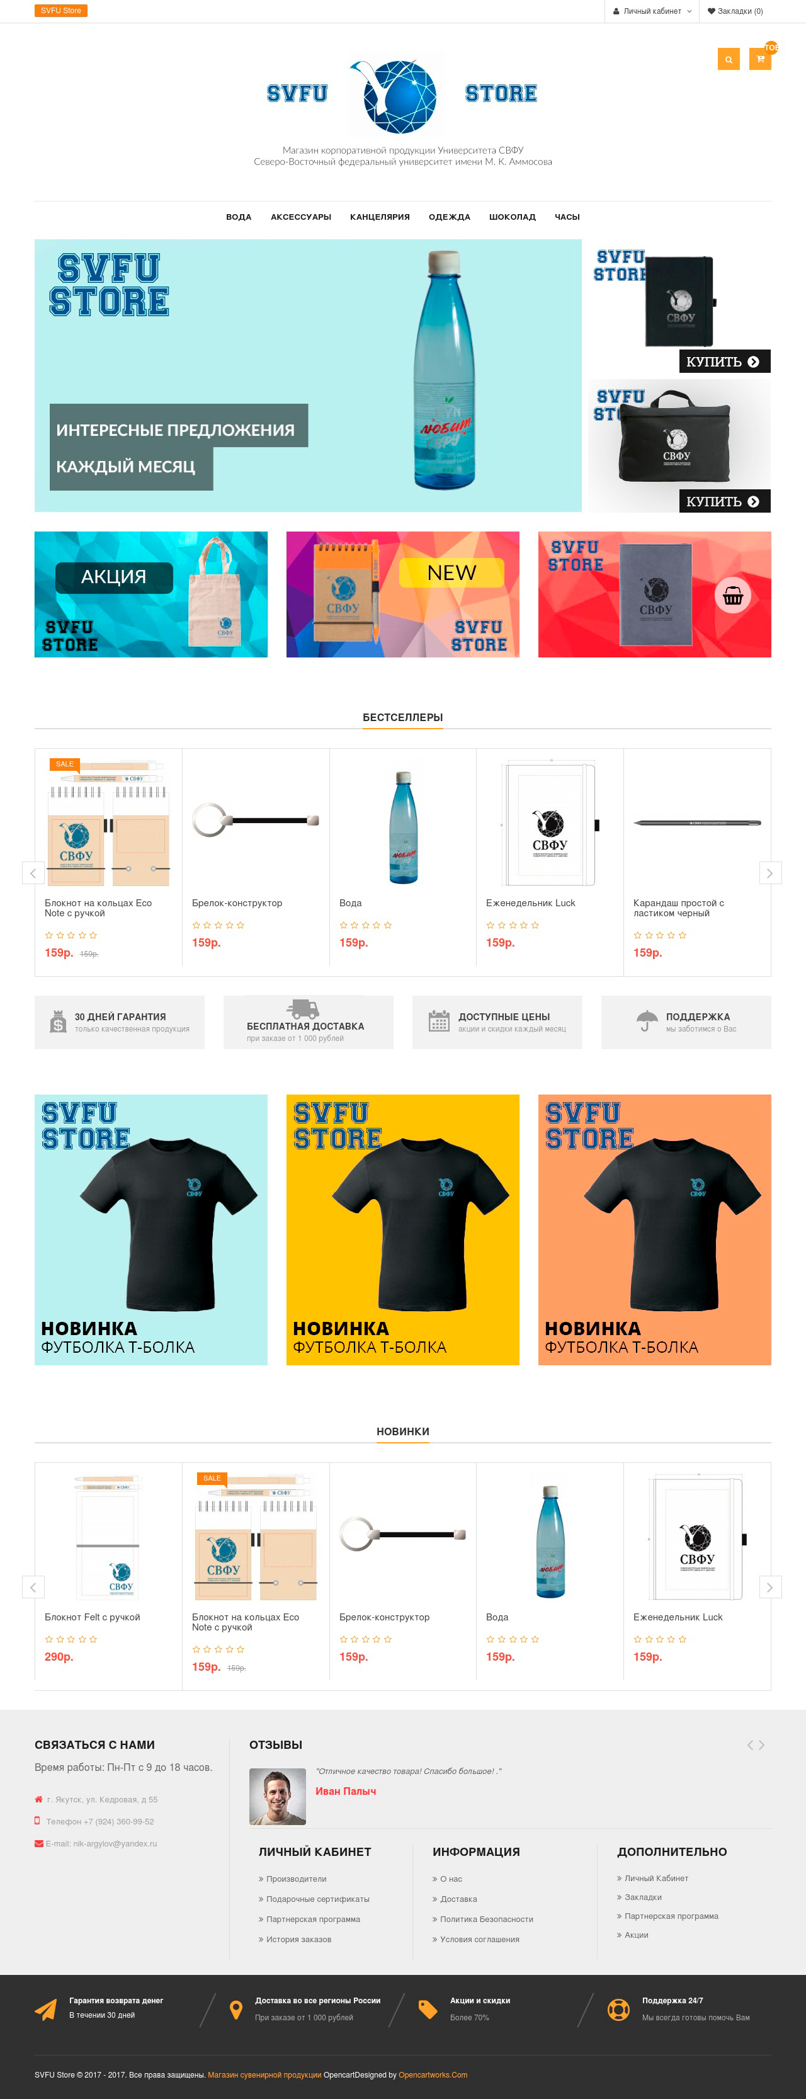Show previous items in Новинки carousel

(x=33, y=1586)
